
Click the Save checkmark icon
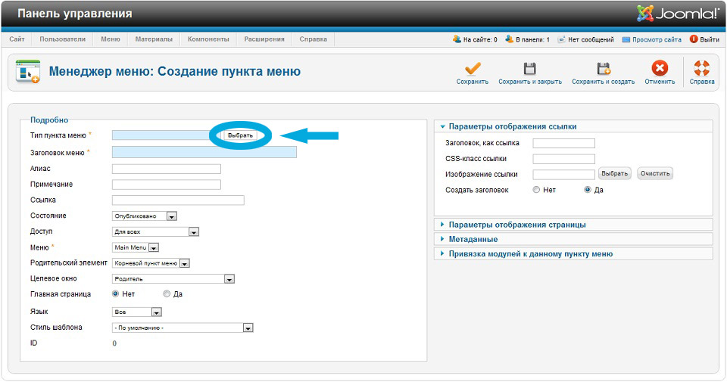point(472,69)
